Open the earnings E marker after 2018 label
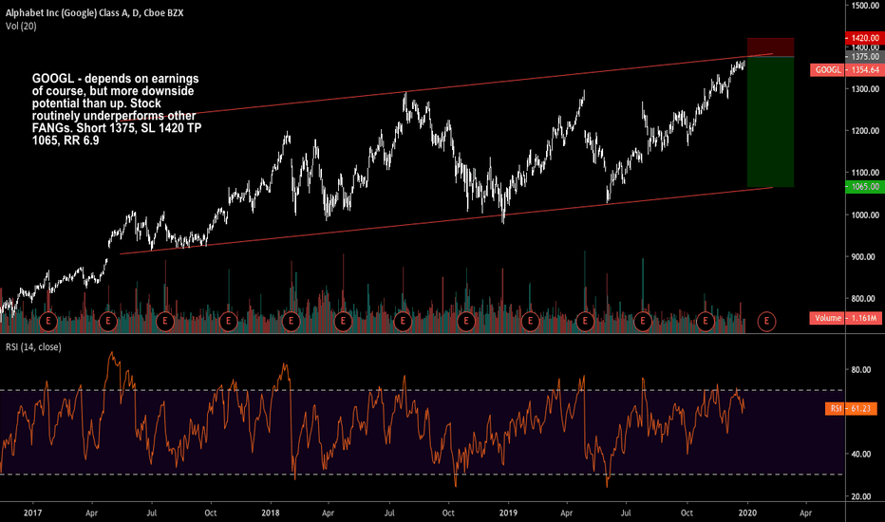Viewport: 885px width, 522px height. (291, 322)
